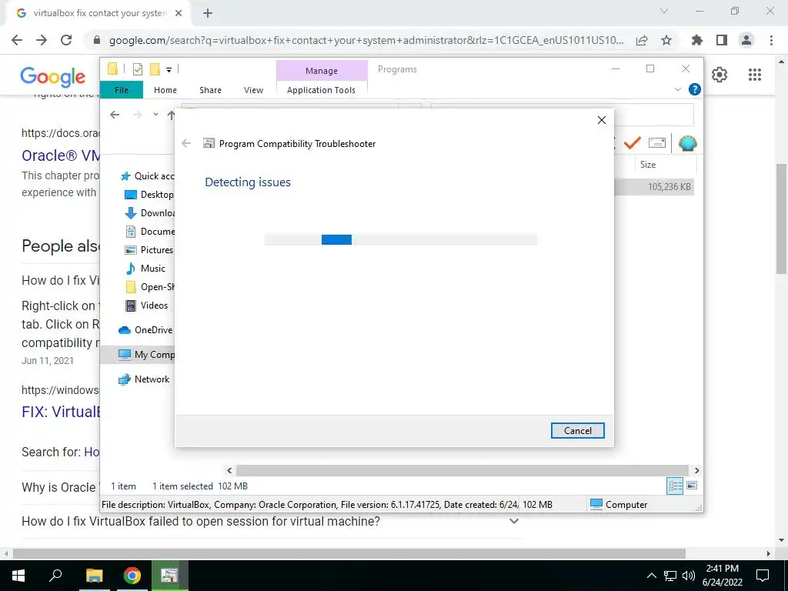Go back in Chrome
The image size is (788, 591).
coord(17,40)
